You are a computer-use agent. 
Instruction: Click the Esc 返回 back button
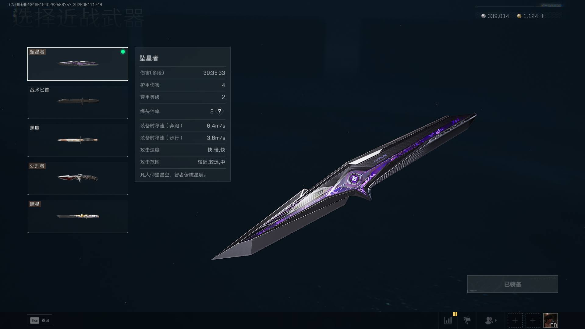[40, 320]
